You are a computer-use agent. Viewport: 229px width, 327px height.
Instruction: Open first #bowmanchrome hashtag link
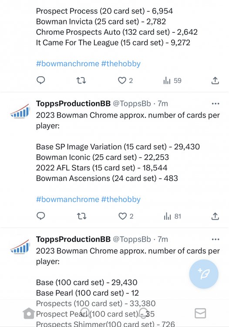[x=67, y=64]
